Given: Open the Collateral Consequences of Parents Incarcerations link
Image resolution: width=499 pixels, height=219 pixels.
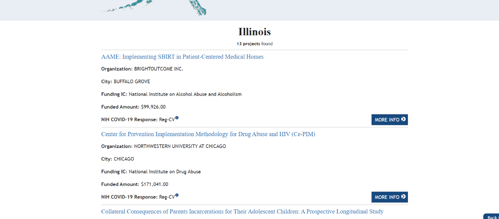Looking at the screenshot, I should pyautogui.click(x=242, y=211).
